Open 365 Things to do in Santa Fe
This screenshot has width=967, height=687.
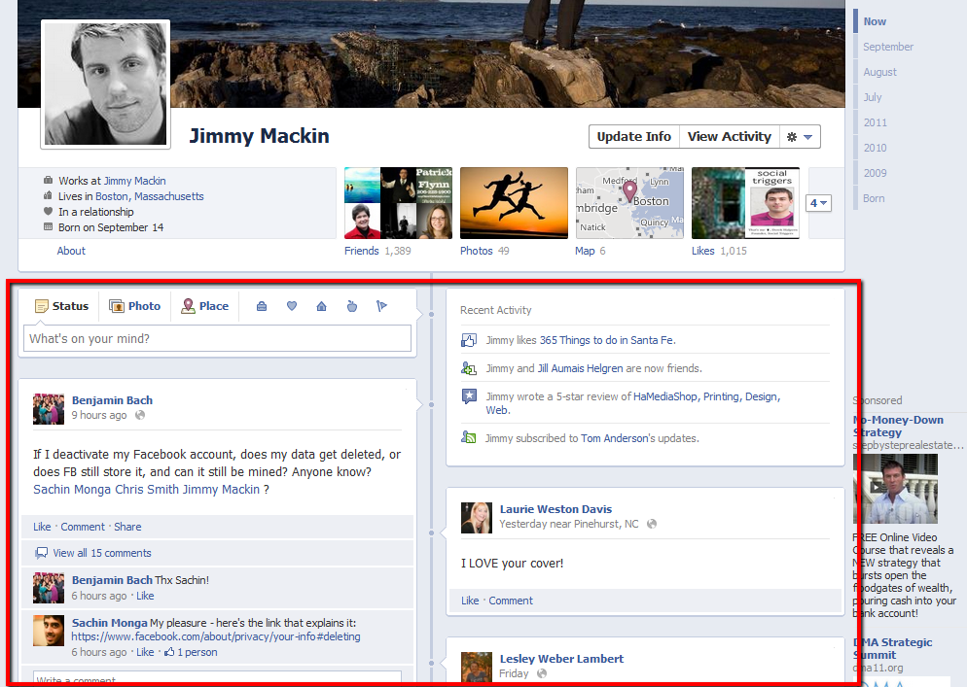(x=607, y=340)
